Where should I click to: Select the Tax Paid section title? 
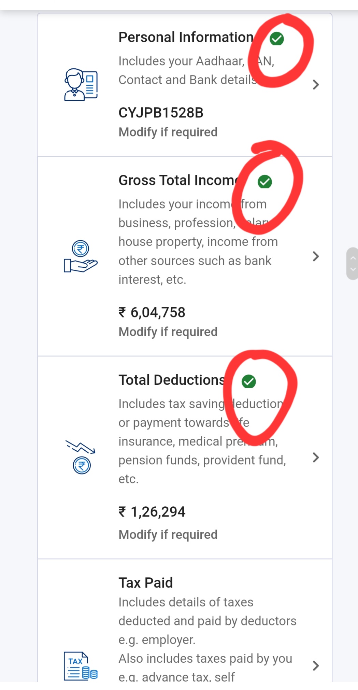146,583
